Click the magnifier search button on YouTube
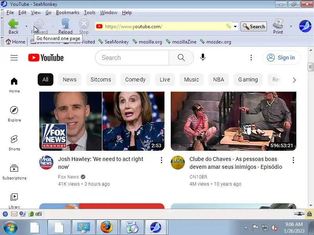Screen dimensions: 314x235 click(x=181, y=58)
